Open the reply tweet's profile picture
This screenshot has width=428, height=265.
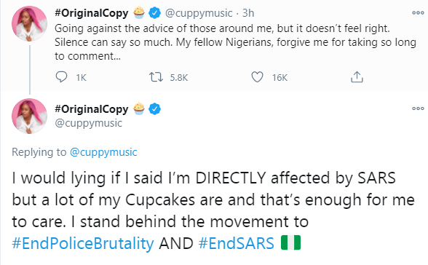click(x=29, y=116)
